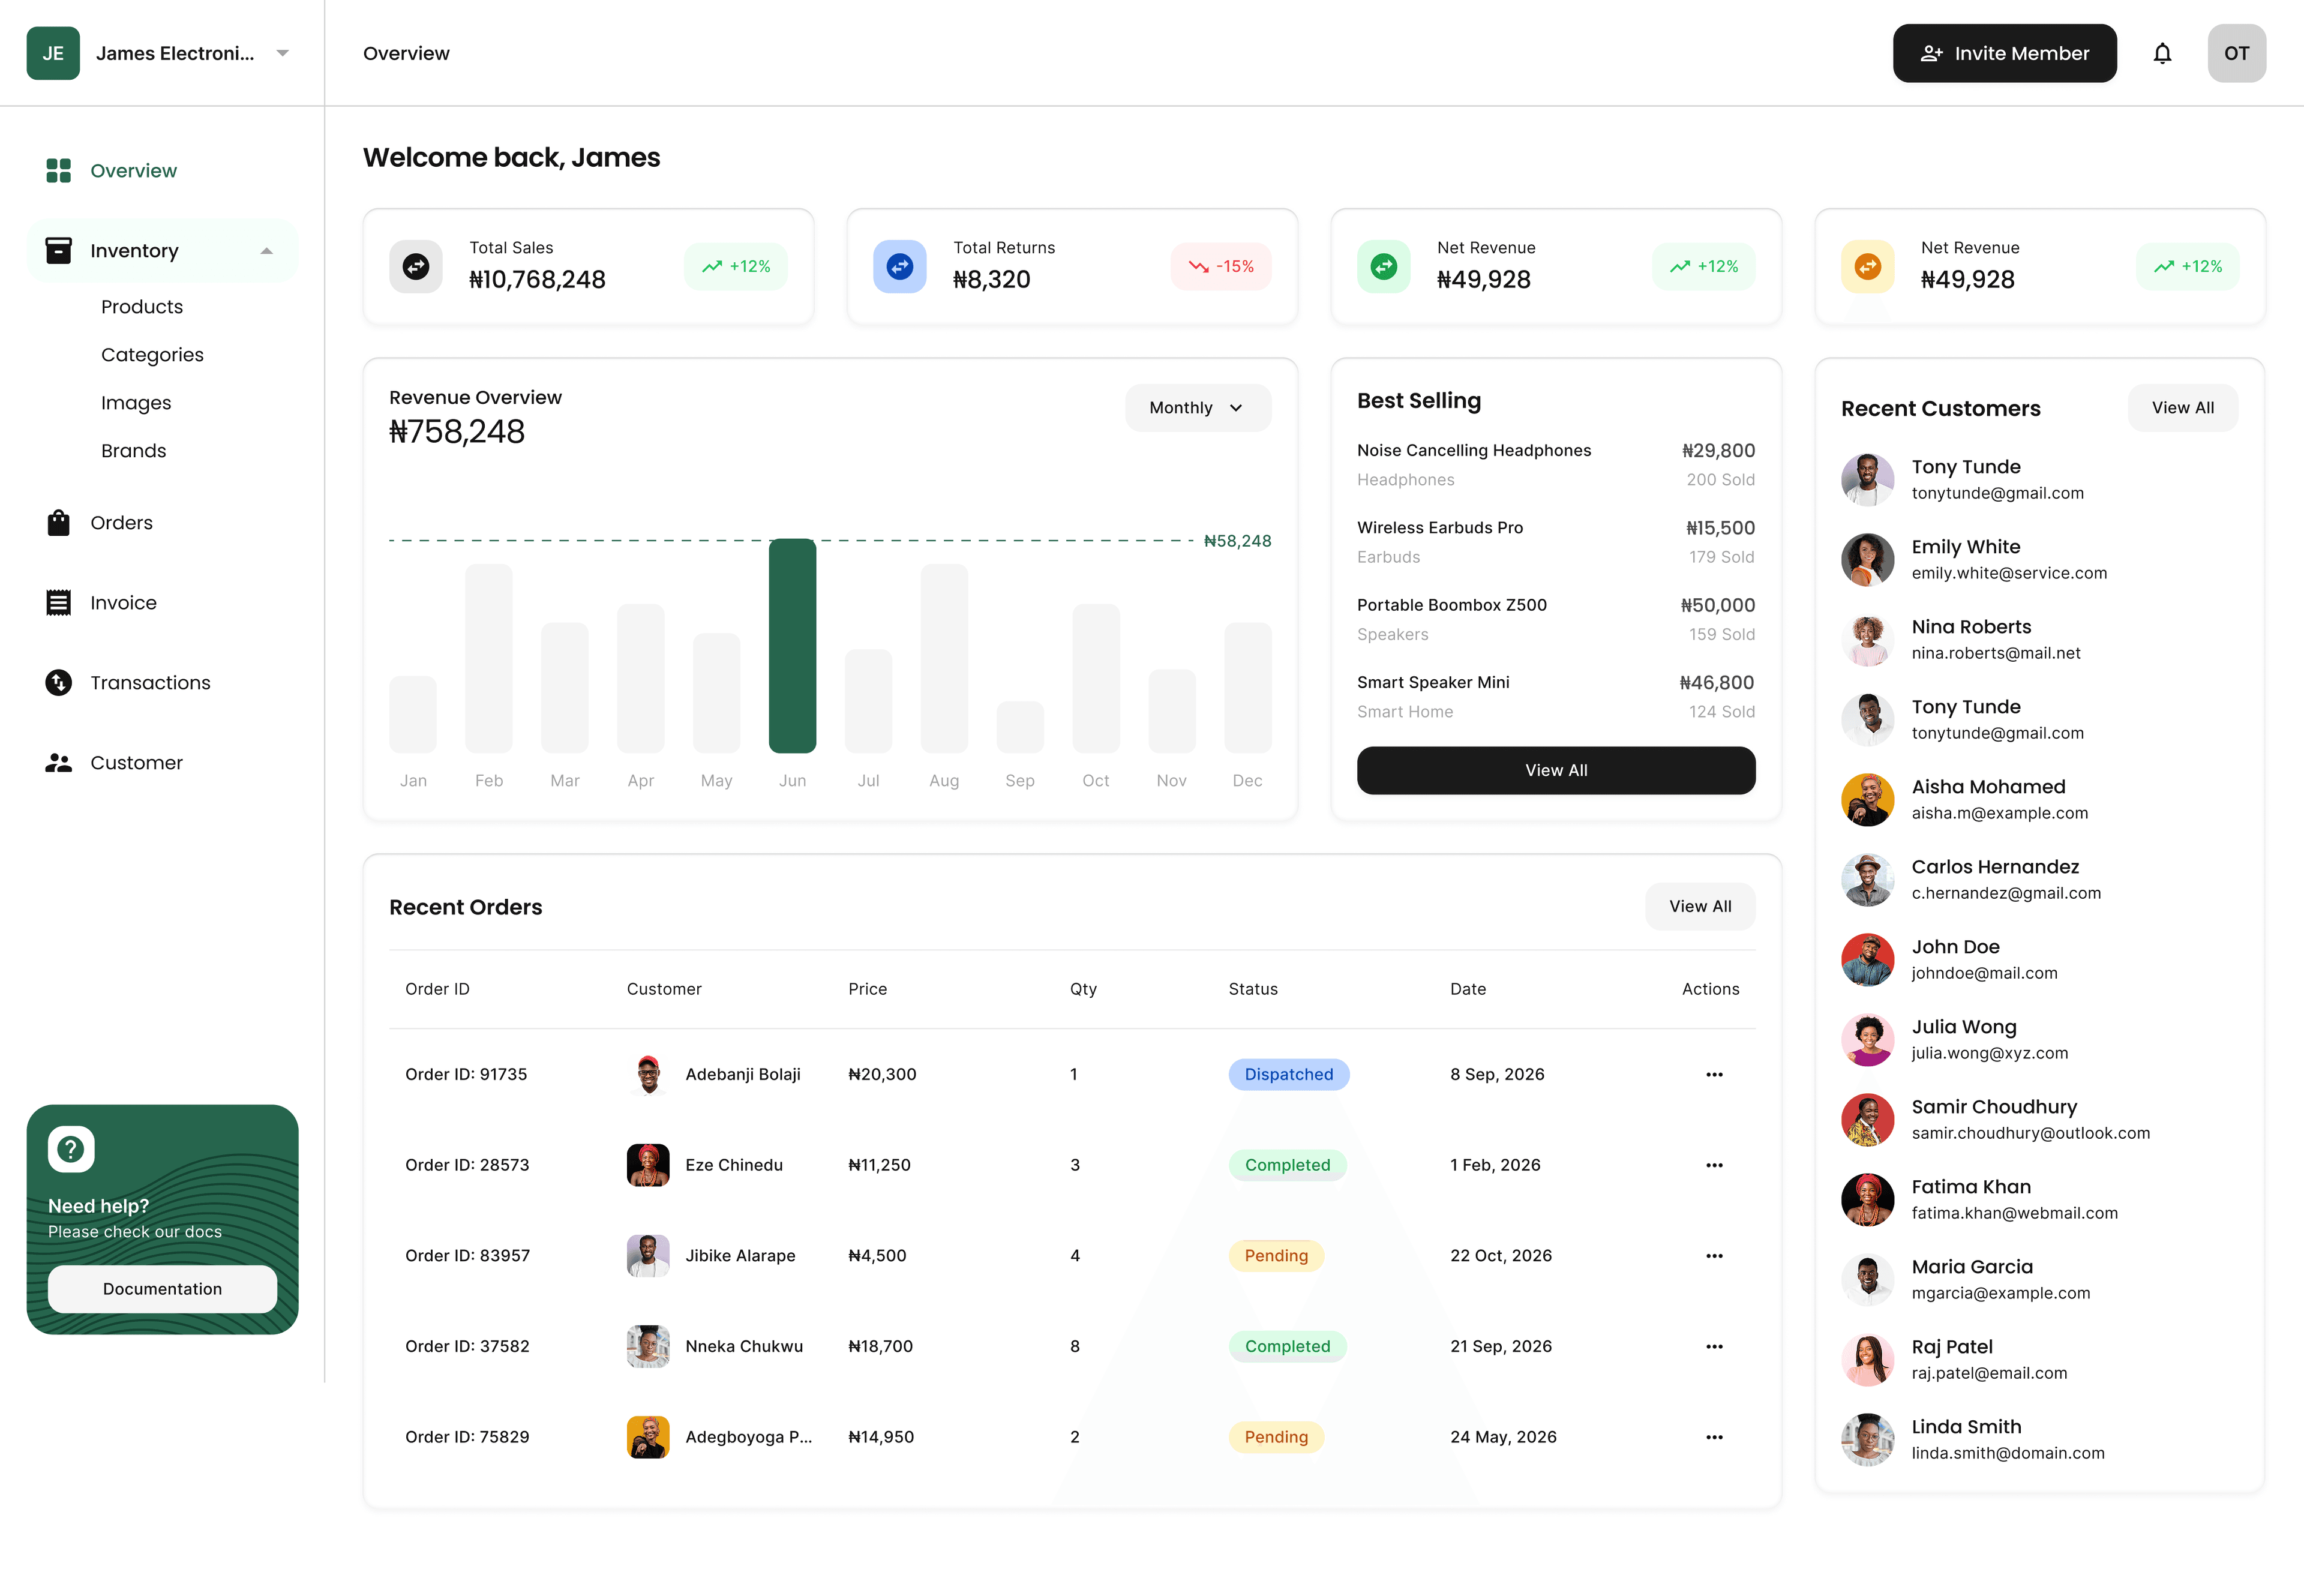Click View All under Best Selling

click(x=1555, y=770)
